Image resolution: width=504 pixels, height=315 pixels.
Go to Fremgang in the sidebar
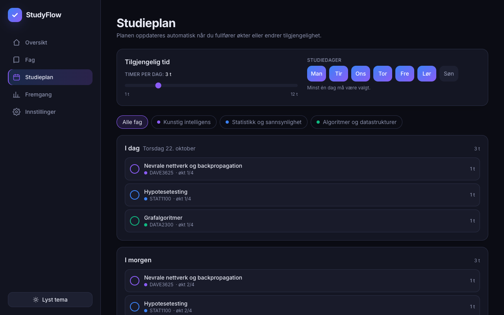click(50, 94)
